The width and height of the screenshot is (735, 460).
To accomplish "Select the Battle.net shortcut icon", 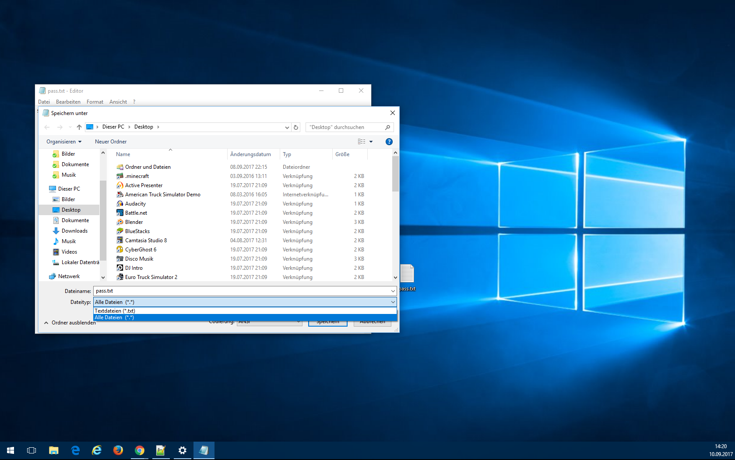I will pyautogui.click(x=120, y=213).
